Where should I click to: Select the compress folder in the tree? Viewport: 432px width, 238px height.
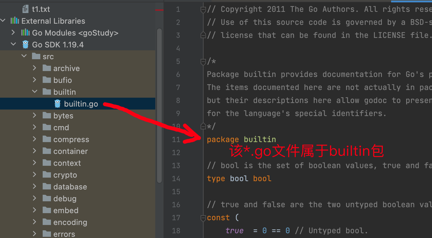71,139
